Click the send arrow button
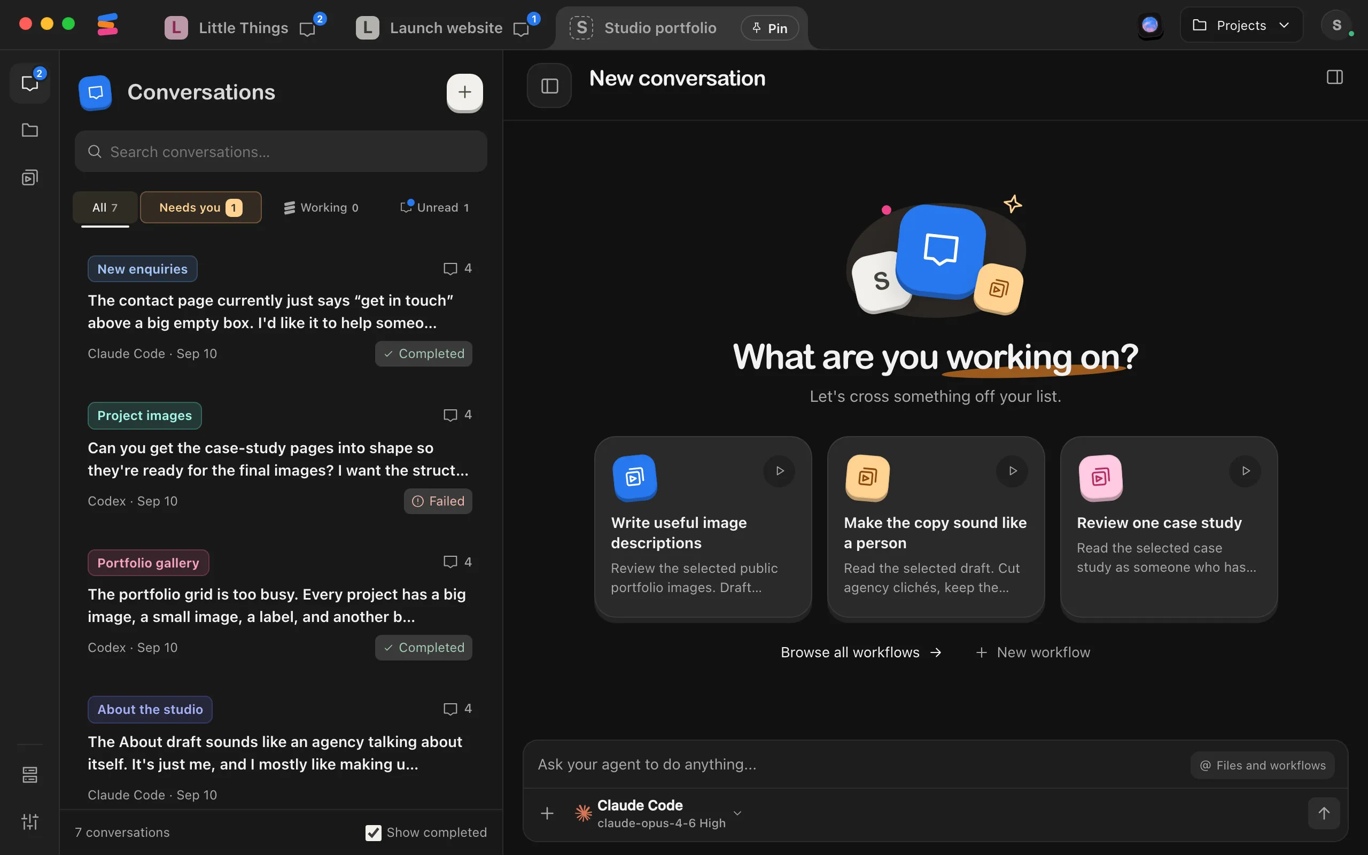 [x=1324, y=813]
